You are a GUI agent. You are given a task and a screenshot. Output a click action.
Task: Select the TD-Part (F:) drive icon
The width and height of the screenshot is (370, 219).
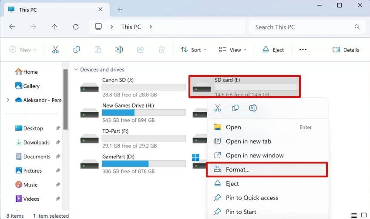(89, 138)
